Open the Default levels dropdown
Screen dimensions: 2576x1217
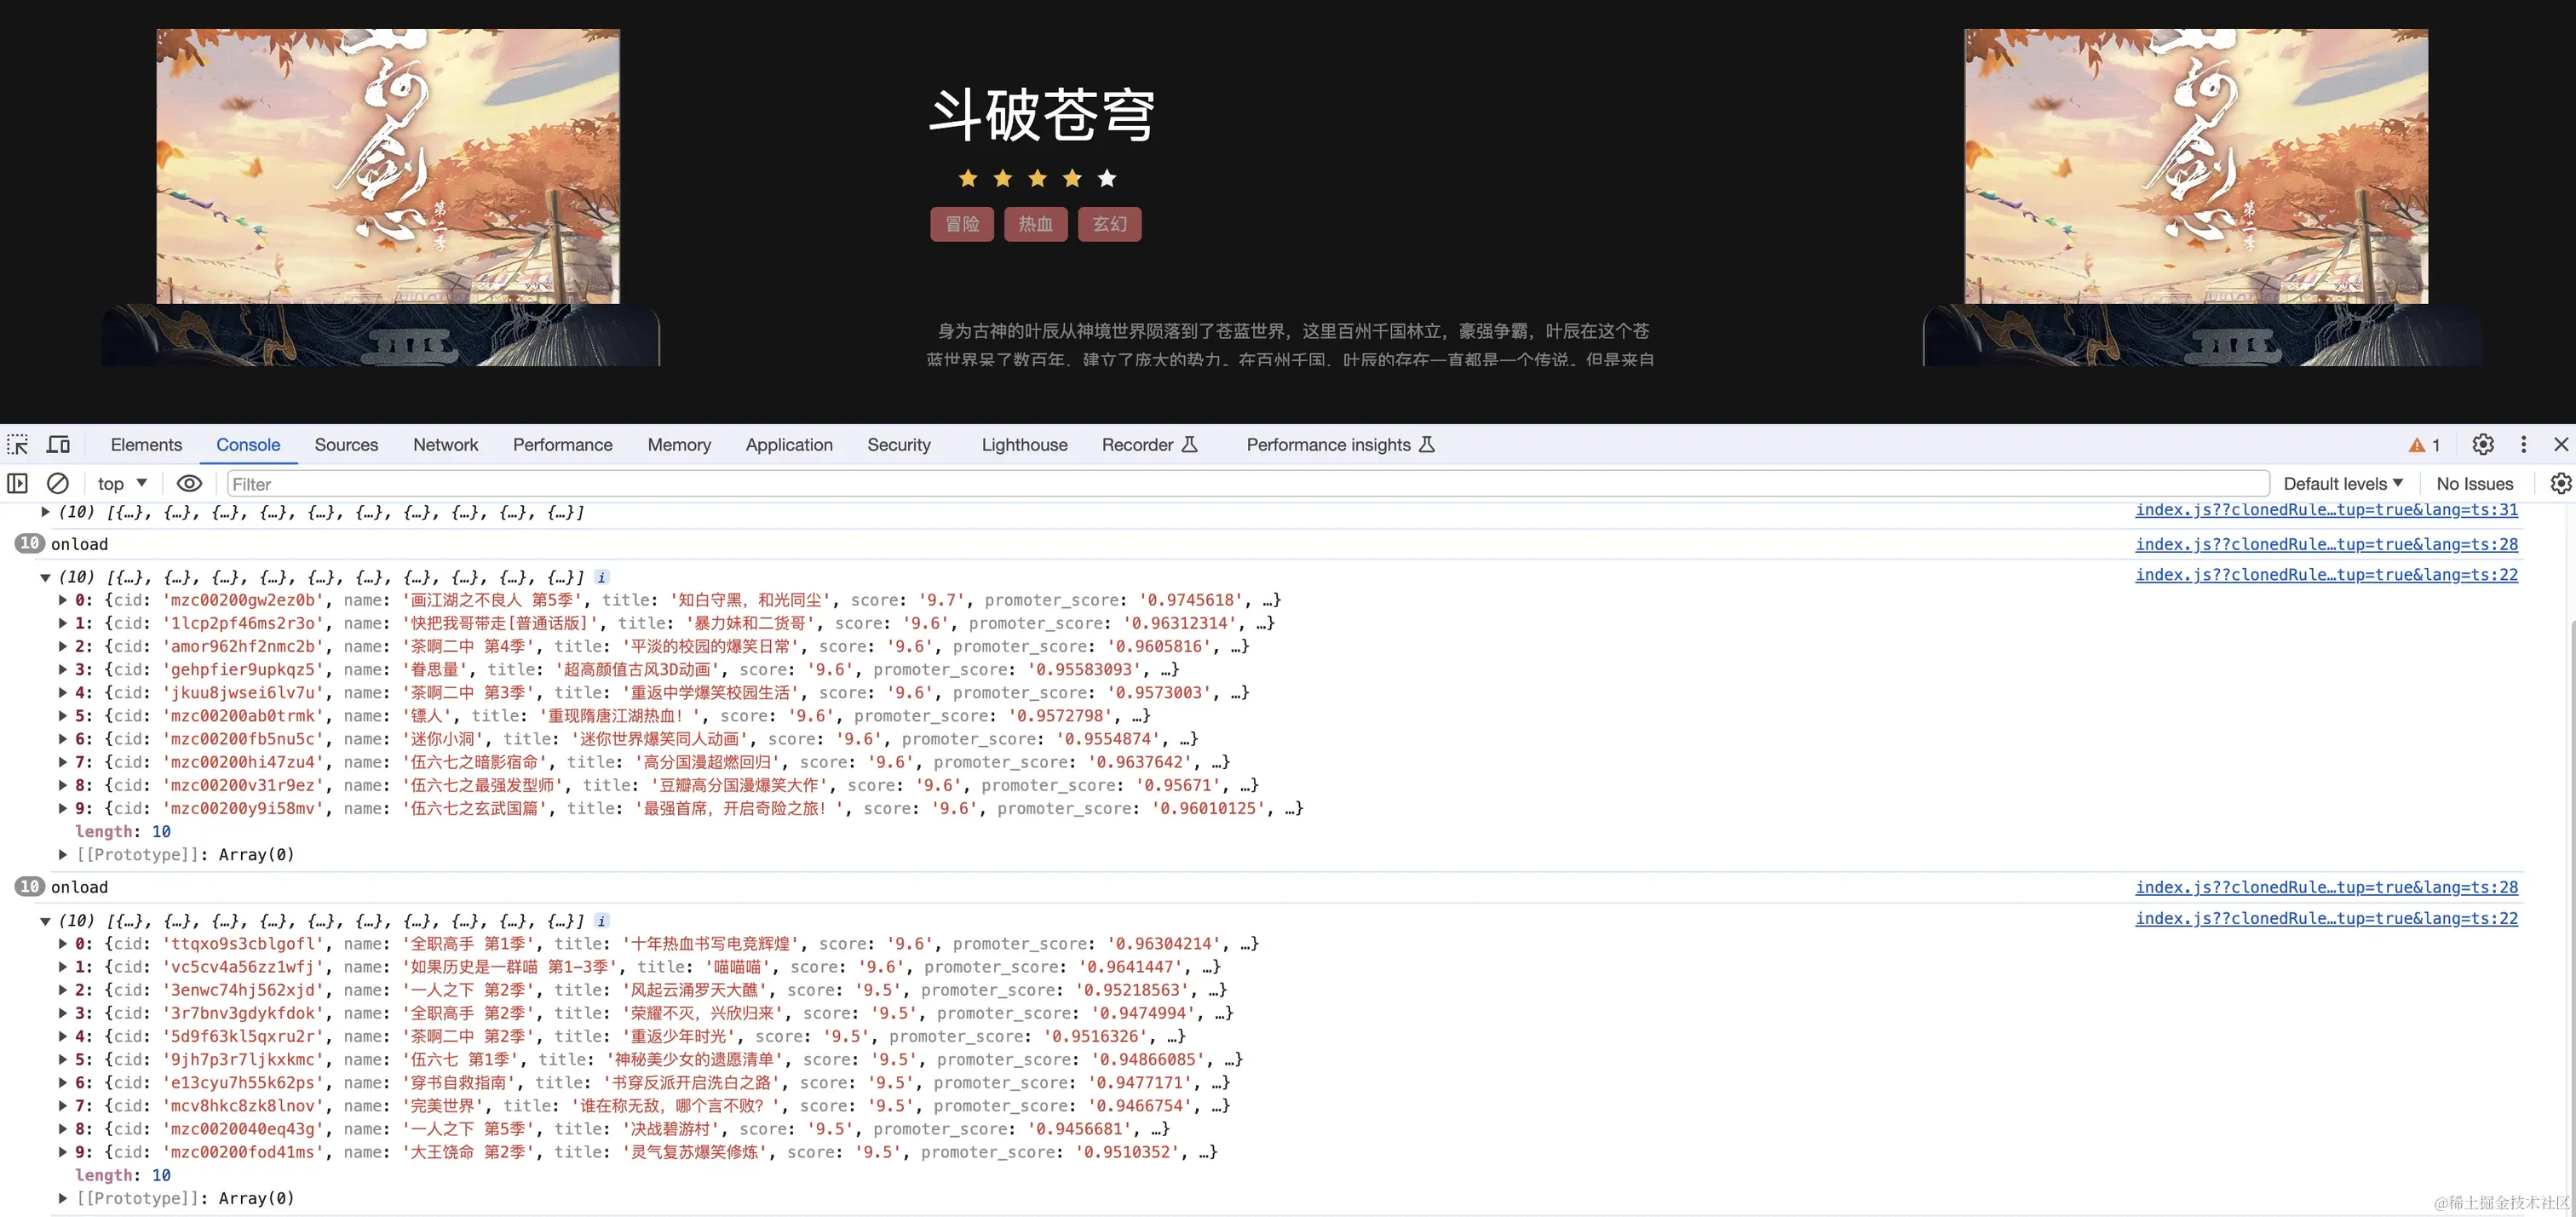coord(2343,484)
